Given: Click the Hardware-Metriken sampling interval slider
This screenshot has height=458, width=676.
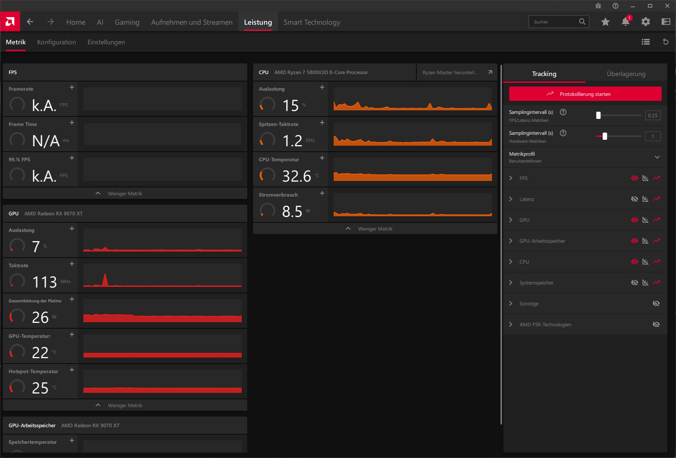Looking at the screenshot, I should pos(619,136).
